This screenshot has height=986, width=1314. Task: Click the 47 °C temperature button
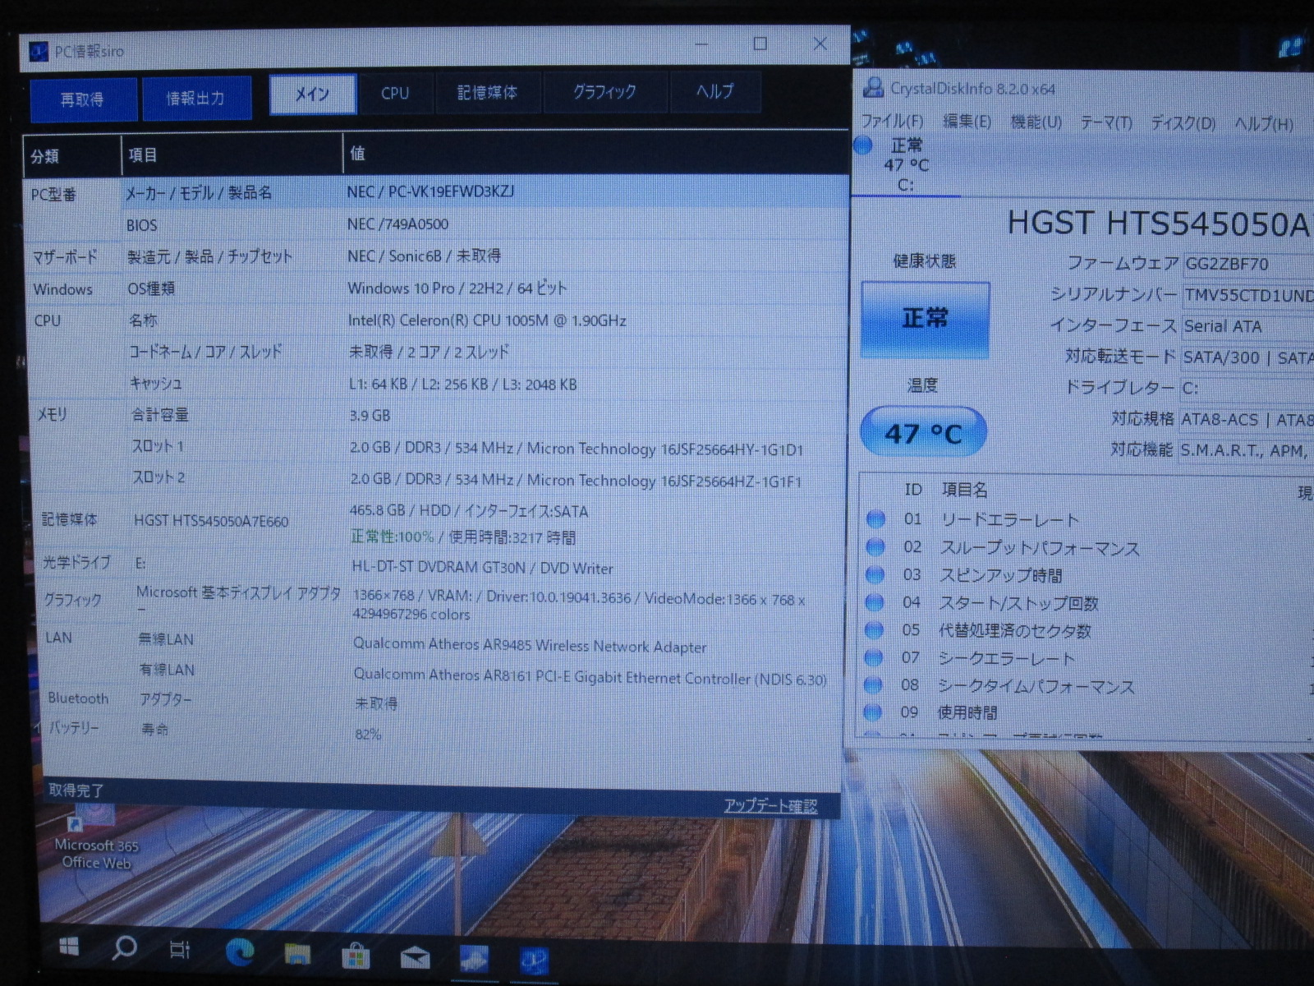pyautogui.click(x=923, y=433)
